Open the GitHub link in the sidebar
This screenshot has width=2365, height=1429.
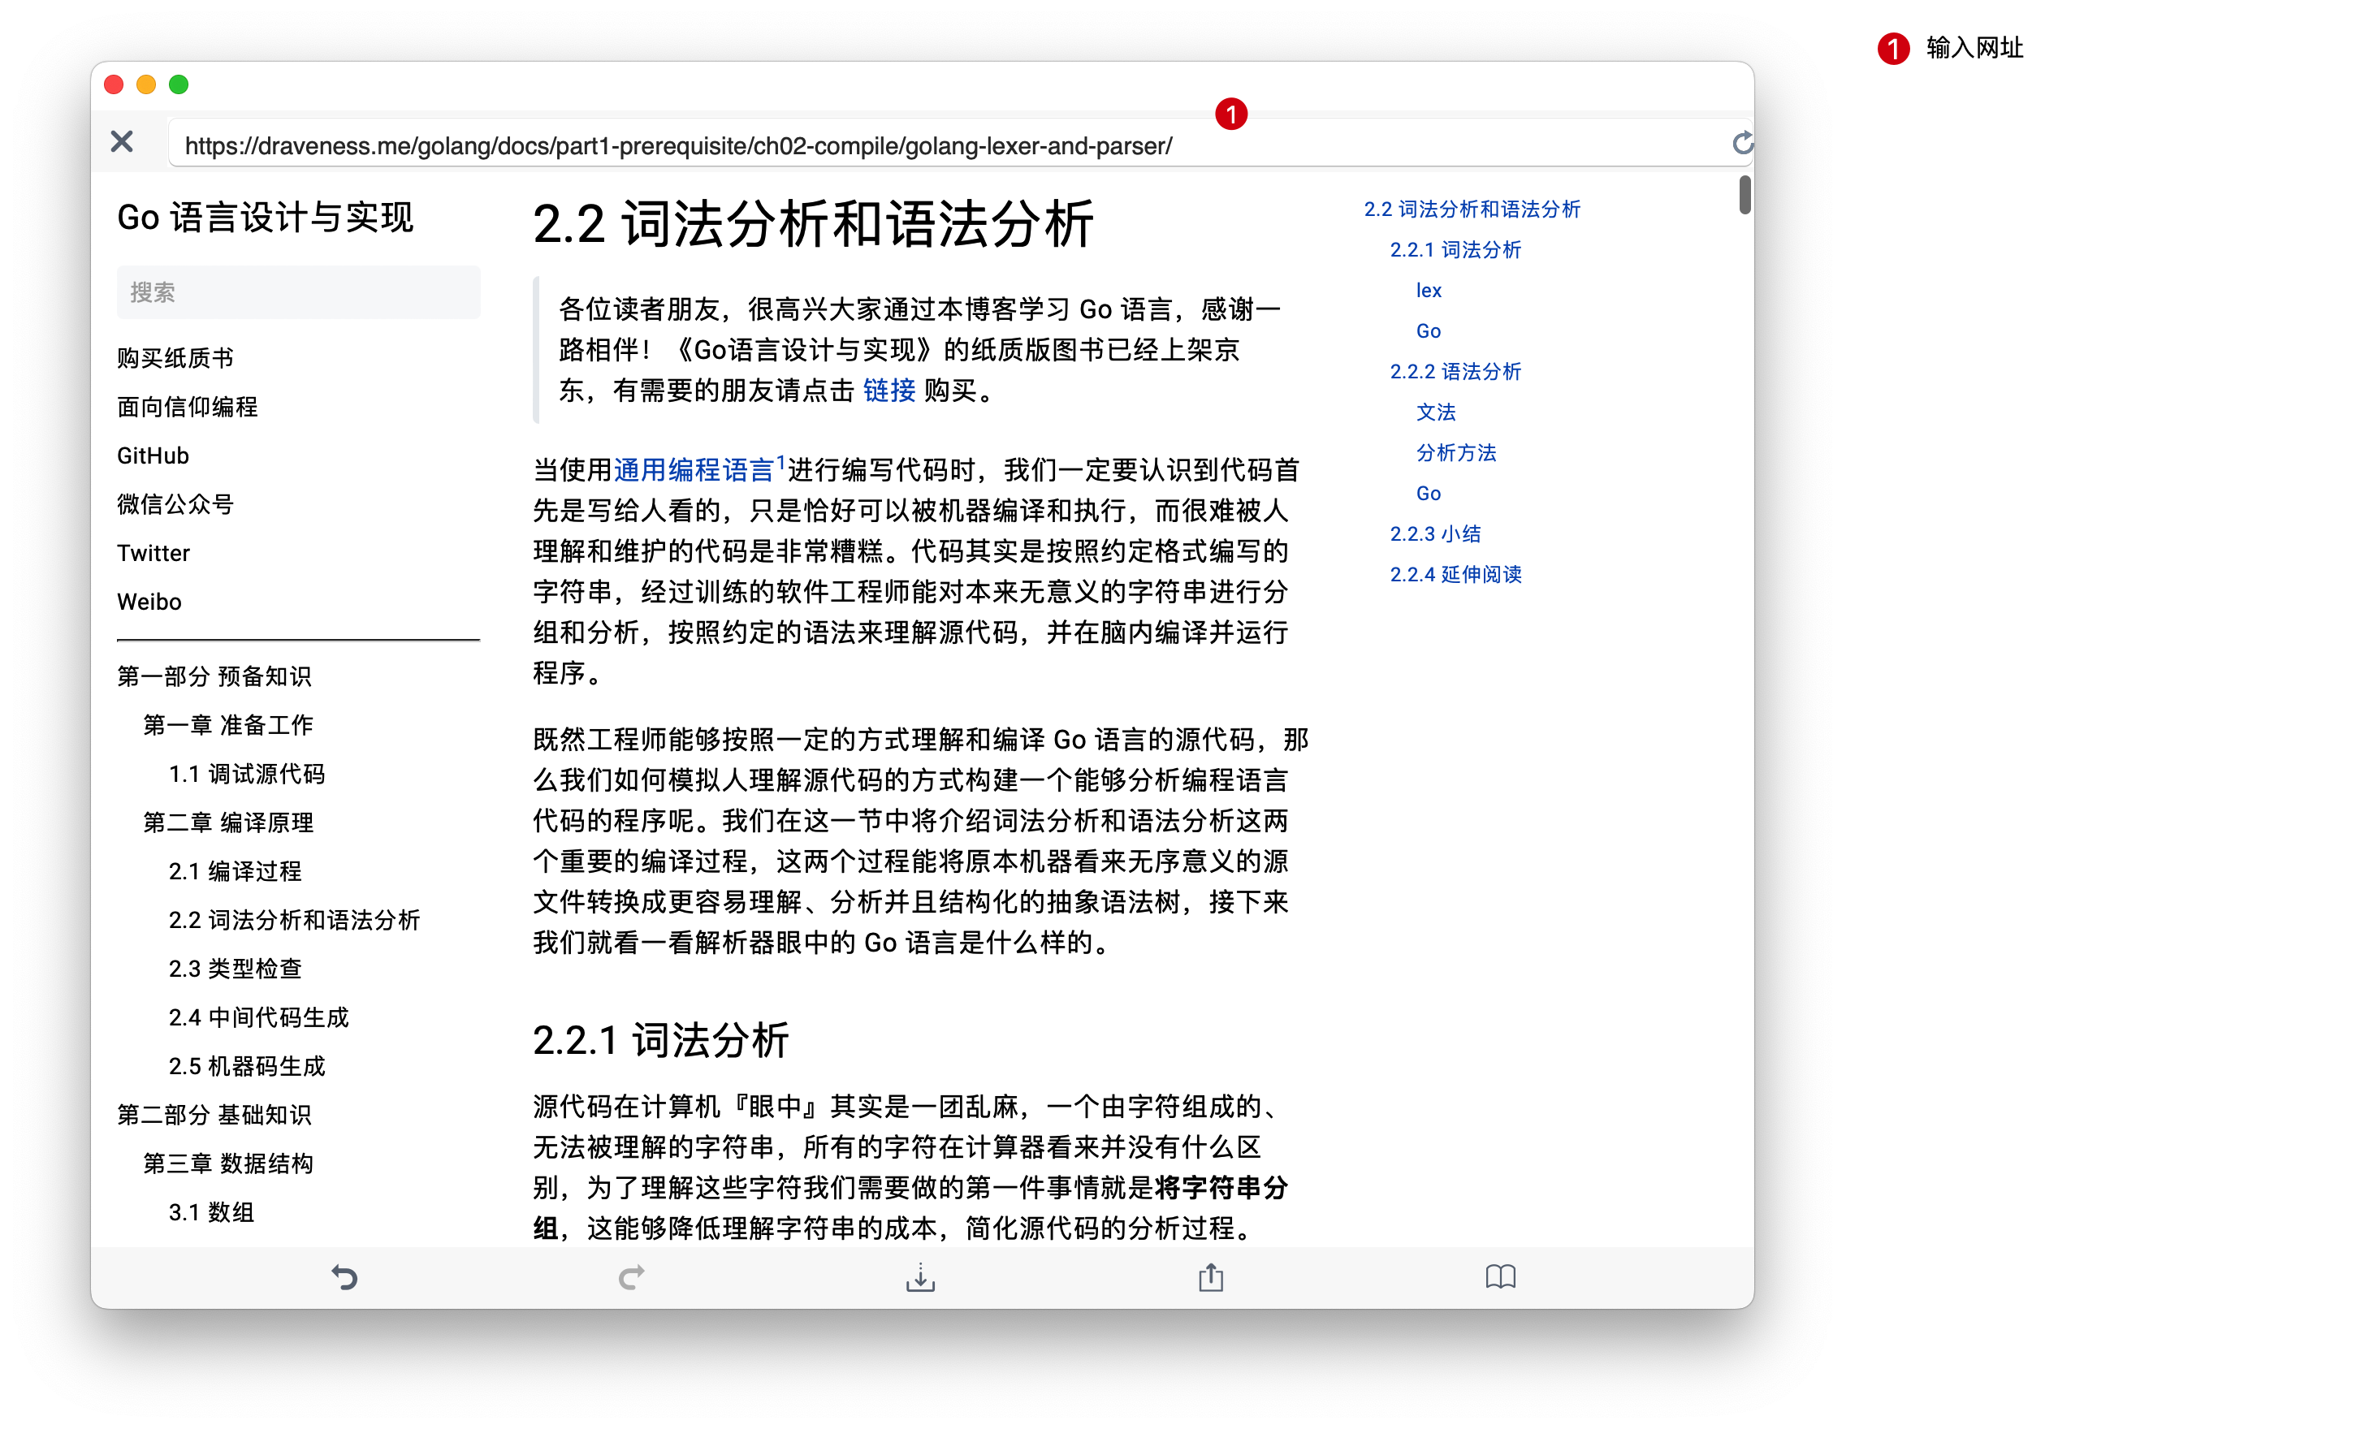[x=152, y=455]
